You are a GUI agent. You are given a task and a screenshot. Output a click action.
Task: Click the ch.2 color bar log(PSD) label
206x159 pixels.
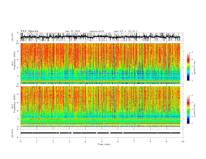195,111
